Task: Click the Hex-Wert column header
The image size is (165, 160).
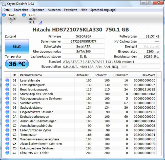Action: coord(143,75)
